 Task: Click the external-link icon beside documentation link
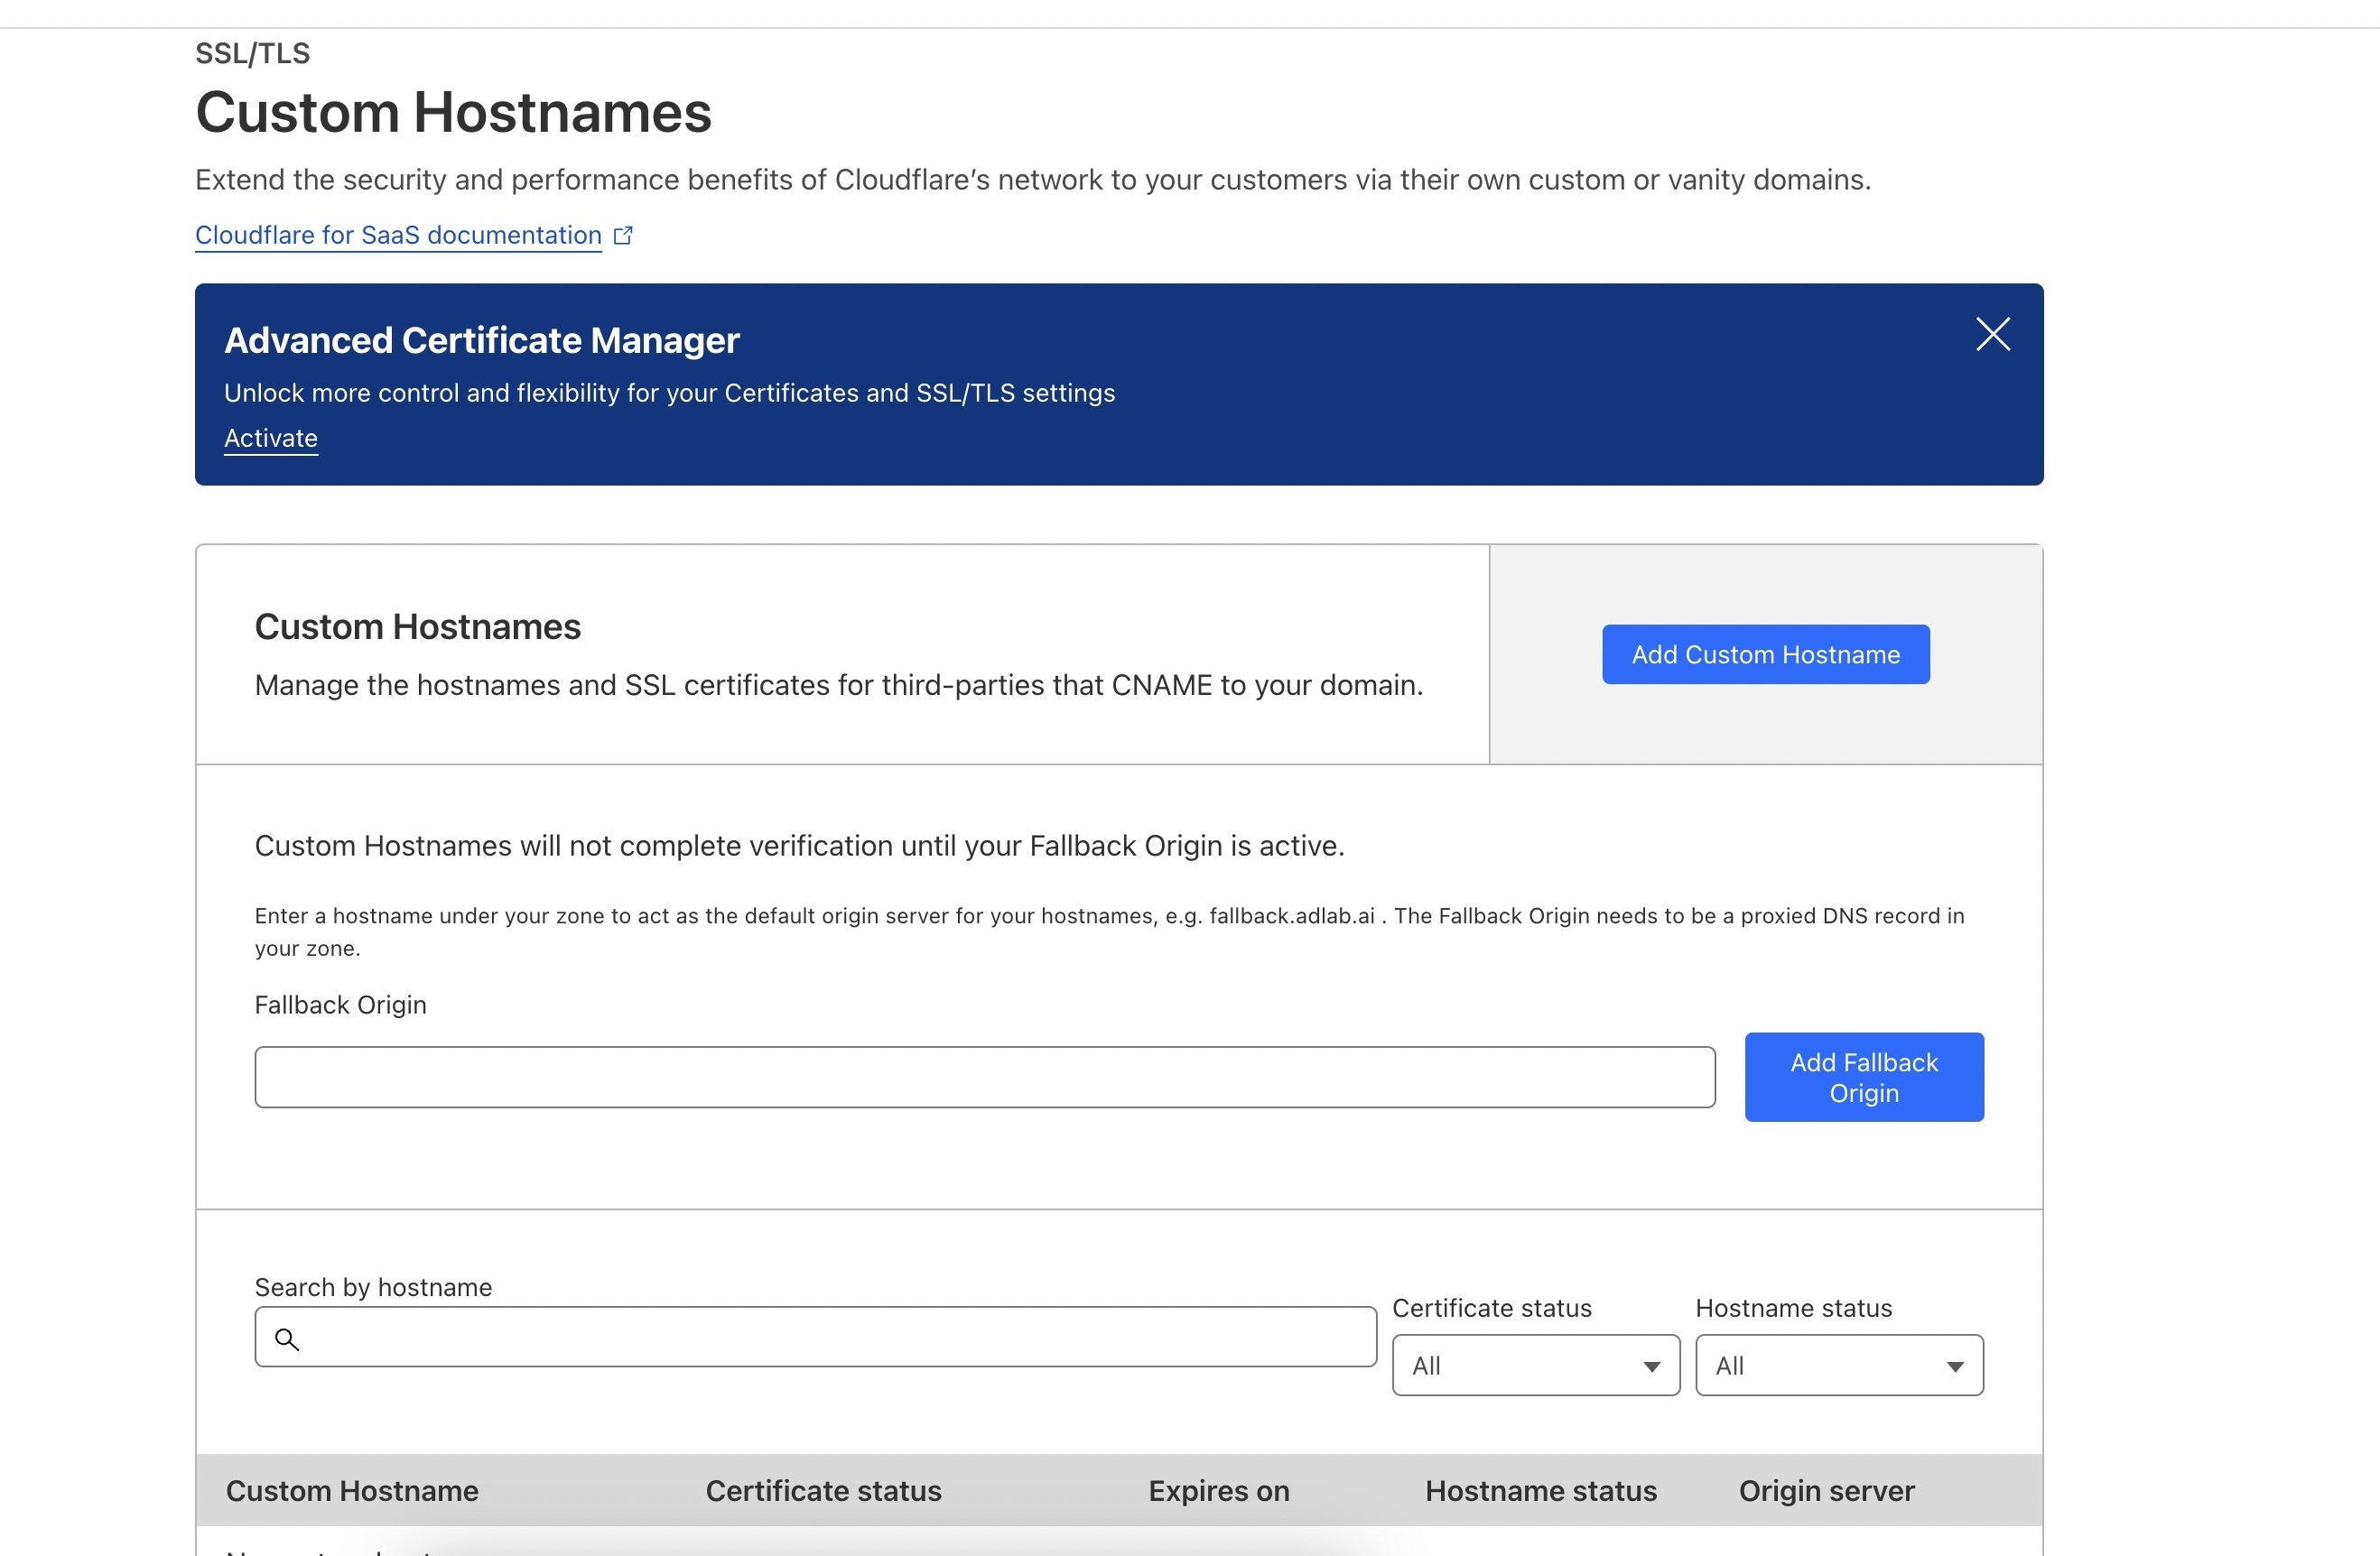coord(623,235)
